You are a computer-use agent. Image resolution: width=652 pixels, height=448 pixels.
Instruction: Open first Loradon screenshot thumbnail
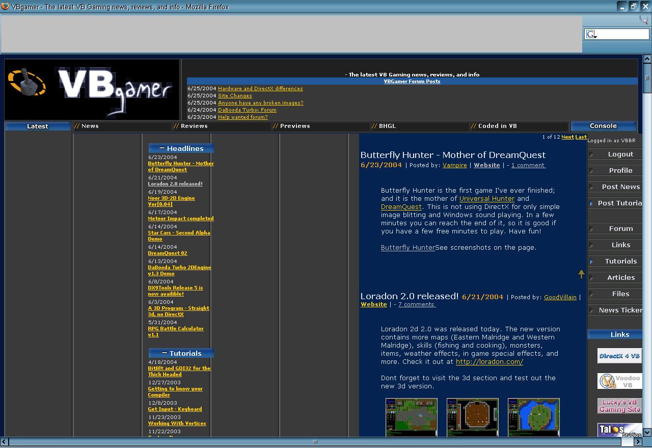click(x=412, y=417)
